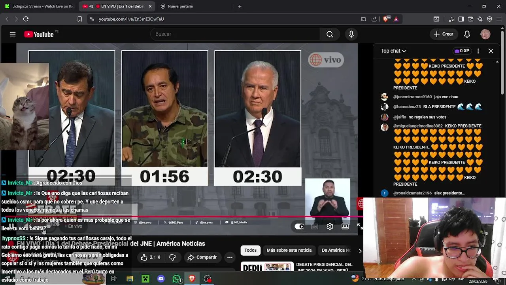Viewport: 506px width, 285px height.
Task: Open player settings gear
Action: (330, 226)
